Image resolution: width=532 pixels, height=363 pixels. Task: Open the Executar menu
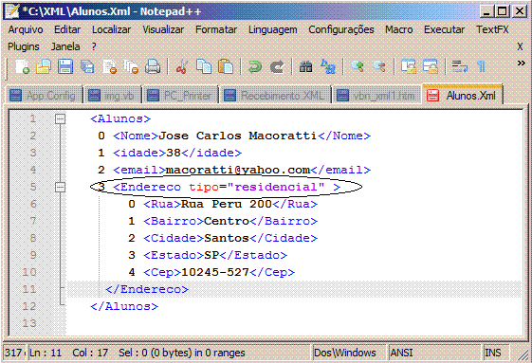click(x=444, y=29)
